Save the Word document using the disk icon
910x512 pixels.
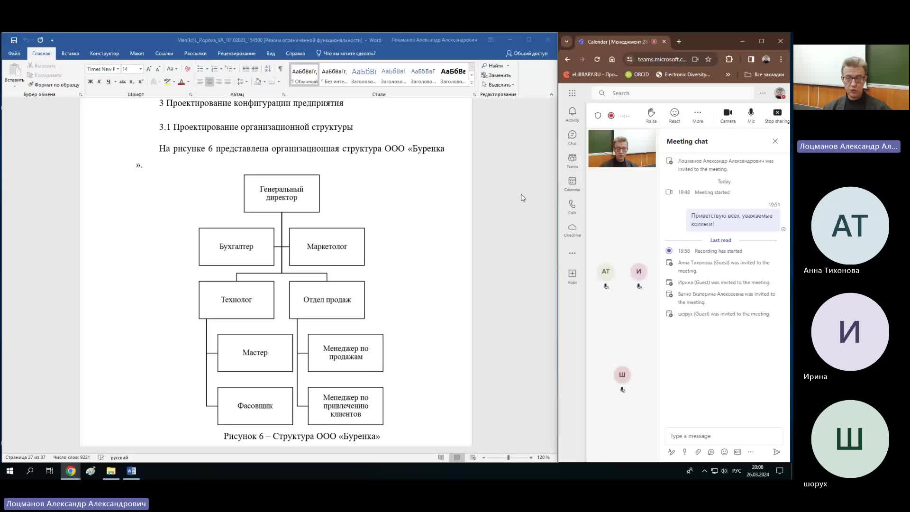14,40
